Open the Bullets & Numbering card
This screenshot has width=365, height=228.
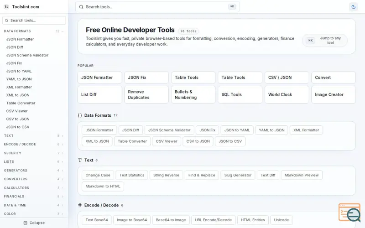(193, 95)
